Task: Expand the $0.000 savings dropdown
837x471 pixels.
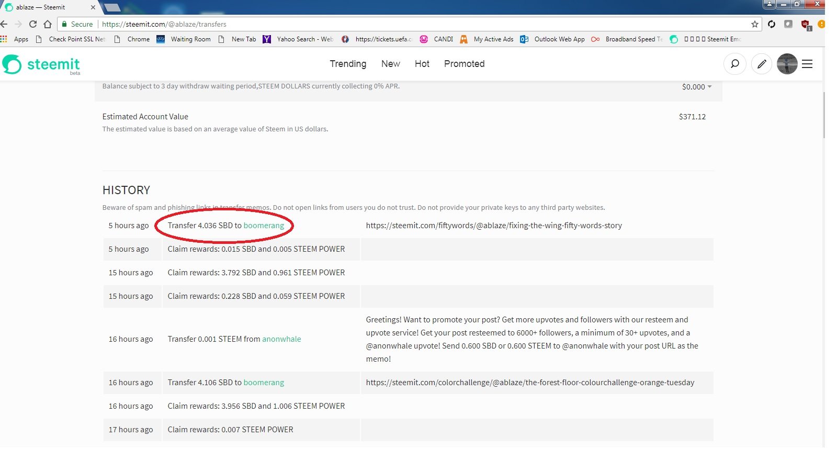Action: coord(697,87)
